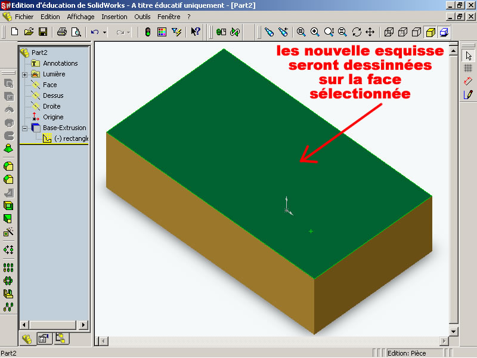
Task: Create a new document with New icon
Action: pos(14,32)
